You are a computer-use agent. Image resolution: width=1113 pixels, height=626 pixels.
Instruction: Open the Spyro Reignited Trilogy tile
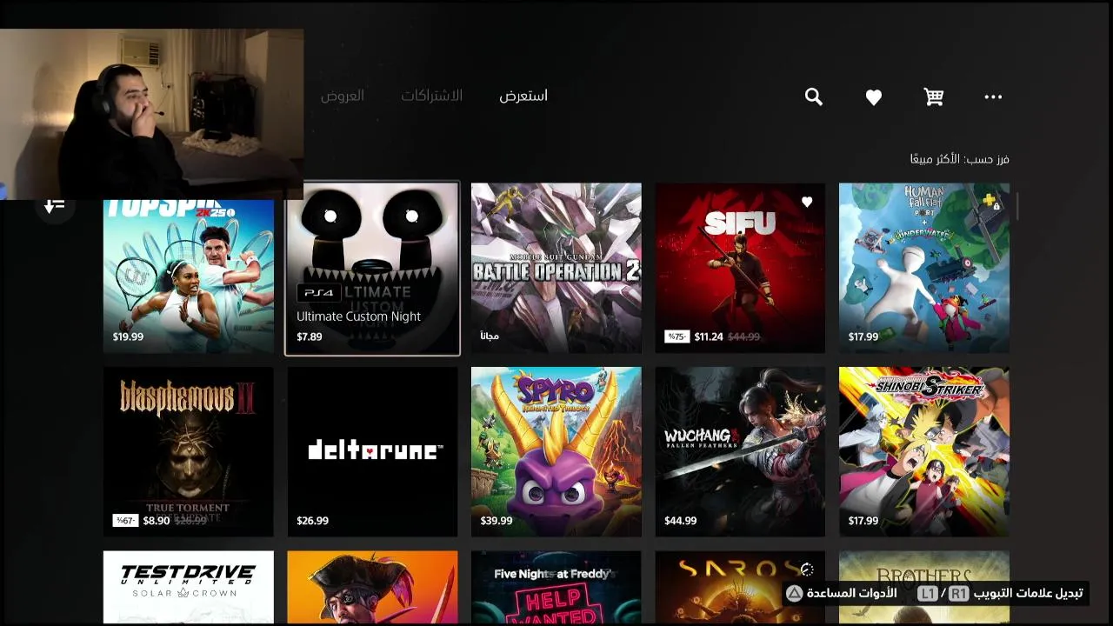point(556,452)
